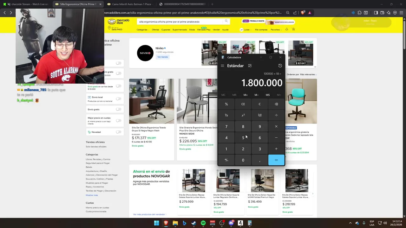Expand the Categorías dropdown in header

pyautogui.click(x=143, y=30)
